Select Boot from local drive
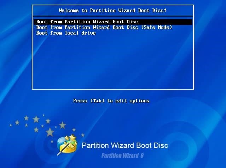The image size is (226, 168). (66, 33)
